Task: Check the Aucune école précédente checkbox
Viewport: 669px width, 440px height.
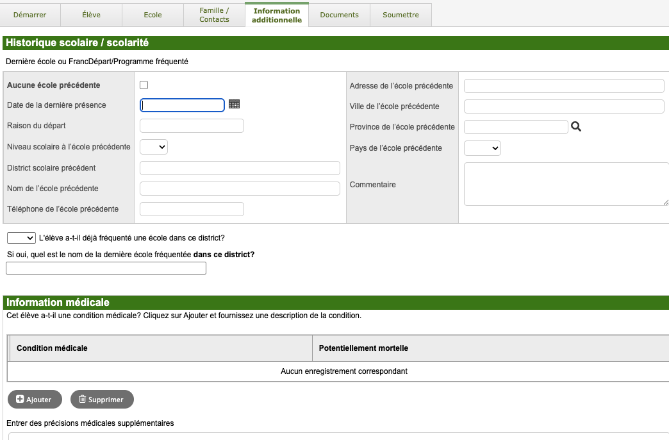Action: point(144,85)
